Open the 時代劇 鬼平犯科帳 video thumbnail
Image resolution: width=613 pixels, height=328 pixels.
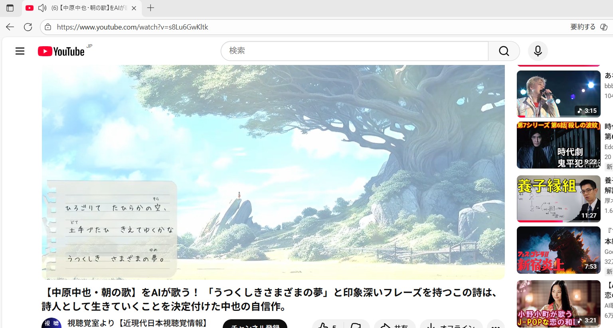click(558, 145)
